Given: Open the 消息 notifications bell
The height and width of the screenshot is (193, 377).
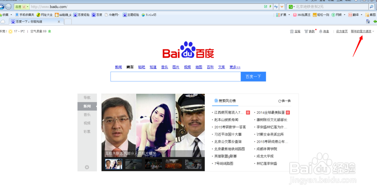Looking at the screenshot, I should 324,31.
